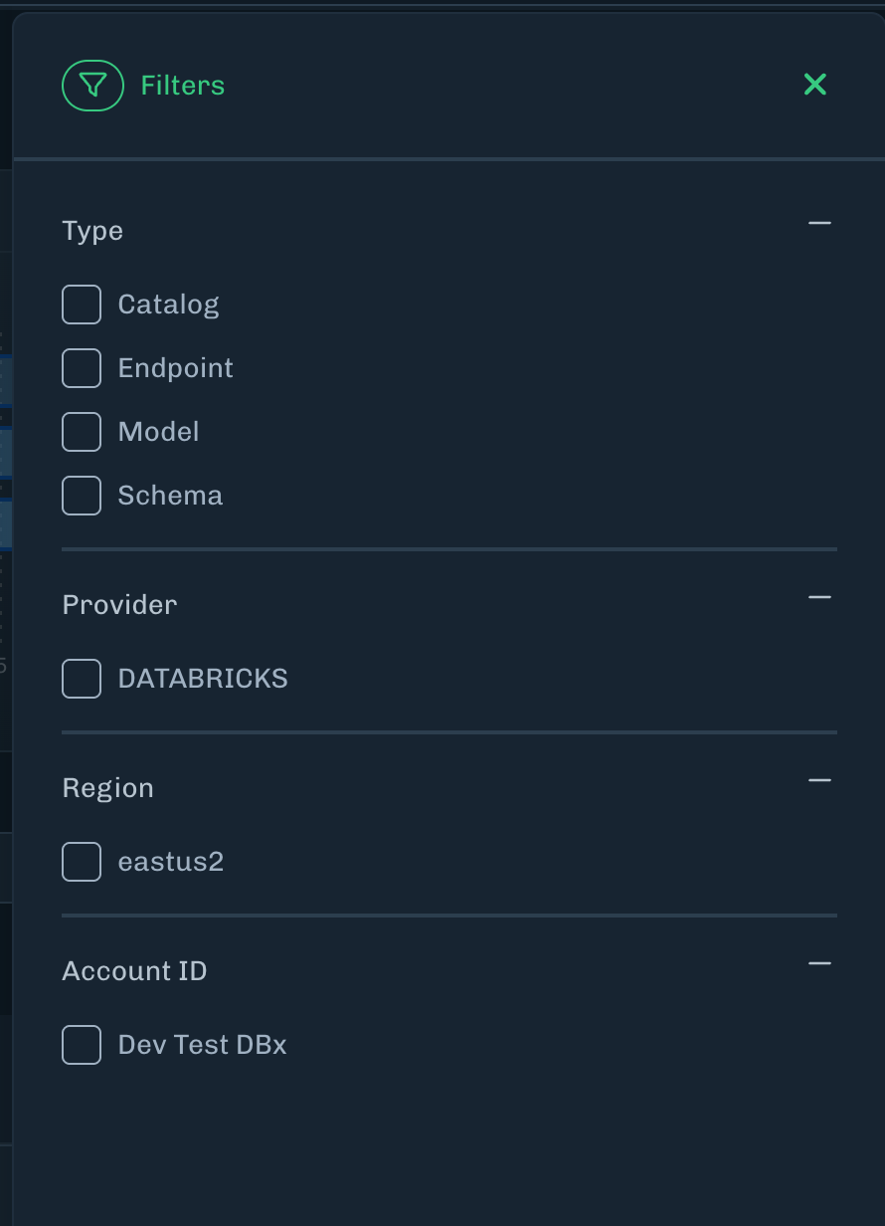
Task: Collapse the Type filter section
Action: (x=819, y=223)
